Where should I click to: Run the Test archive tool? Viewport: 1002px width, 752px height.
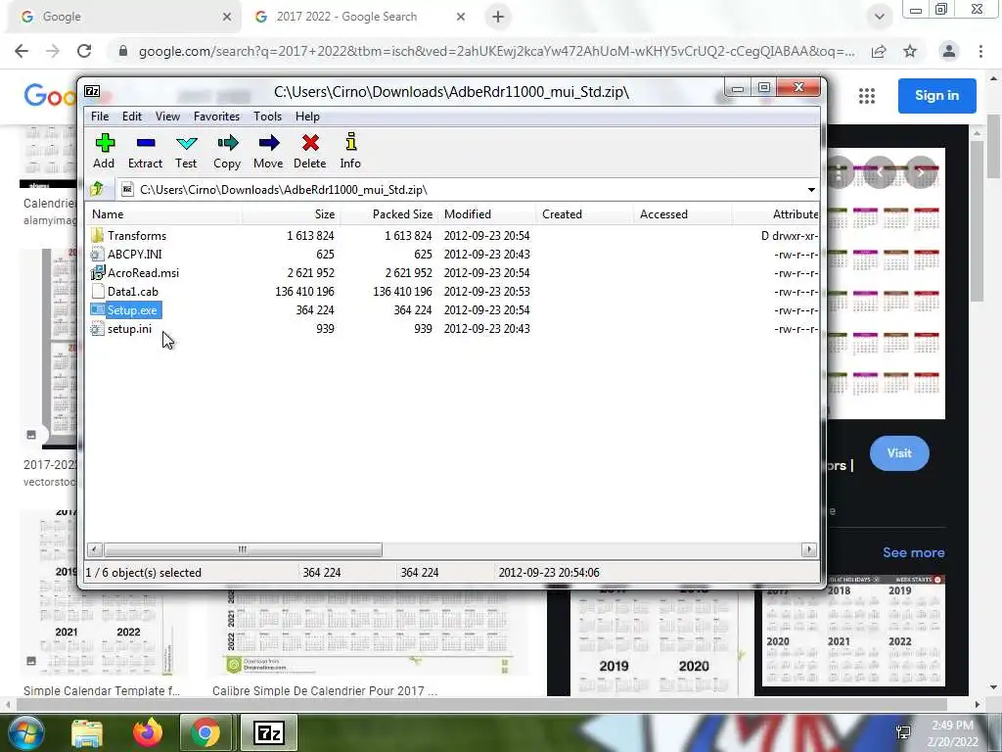pos(186,151)
